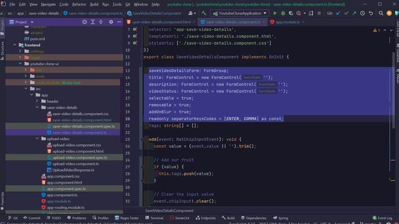Screen dimensions: 399x224
Task: Open save-video-details.component.css file
Action: pyautogui.click(x=80, y=114)
